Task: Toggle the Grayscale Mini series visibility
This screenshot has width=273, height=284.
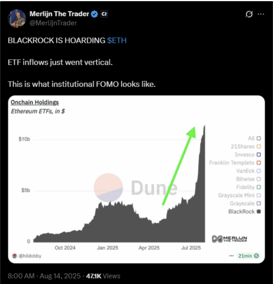Action: [259, 195]
